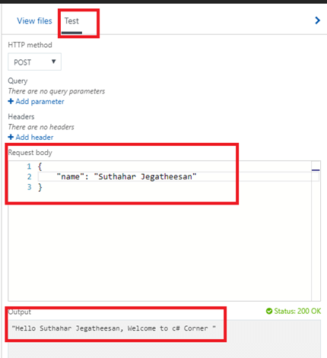Screen dimensions: 327x358
Task: Click the Output label
Action: click(x=20, y=312)
